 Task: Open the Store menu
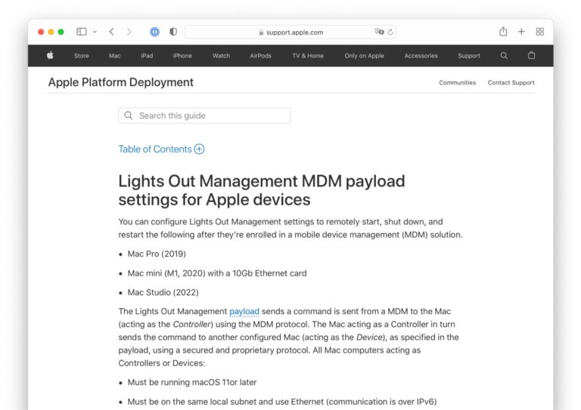coord(82,56)
